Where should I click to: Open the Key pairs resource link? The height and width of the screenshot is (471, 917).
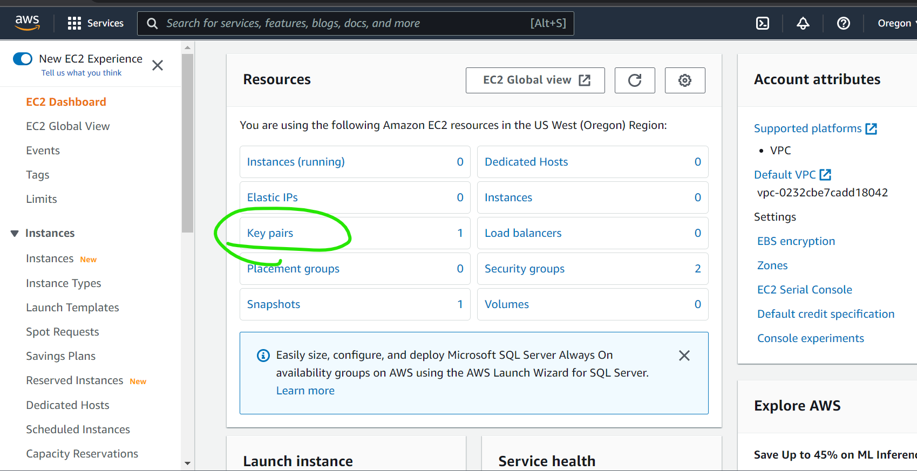point(270,233)
